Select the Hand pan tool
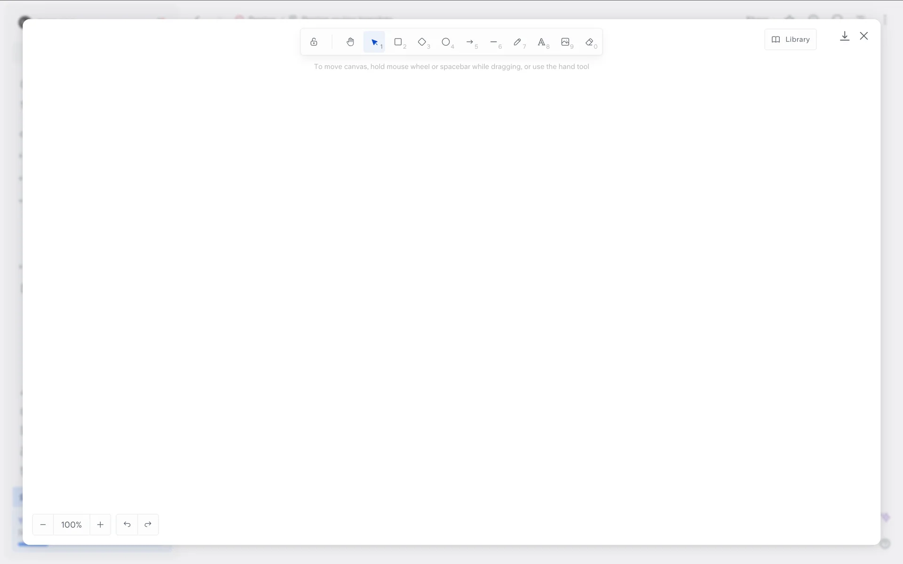Viewport: 903px width, 564px height. (x=350, y=42)
